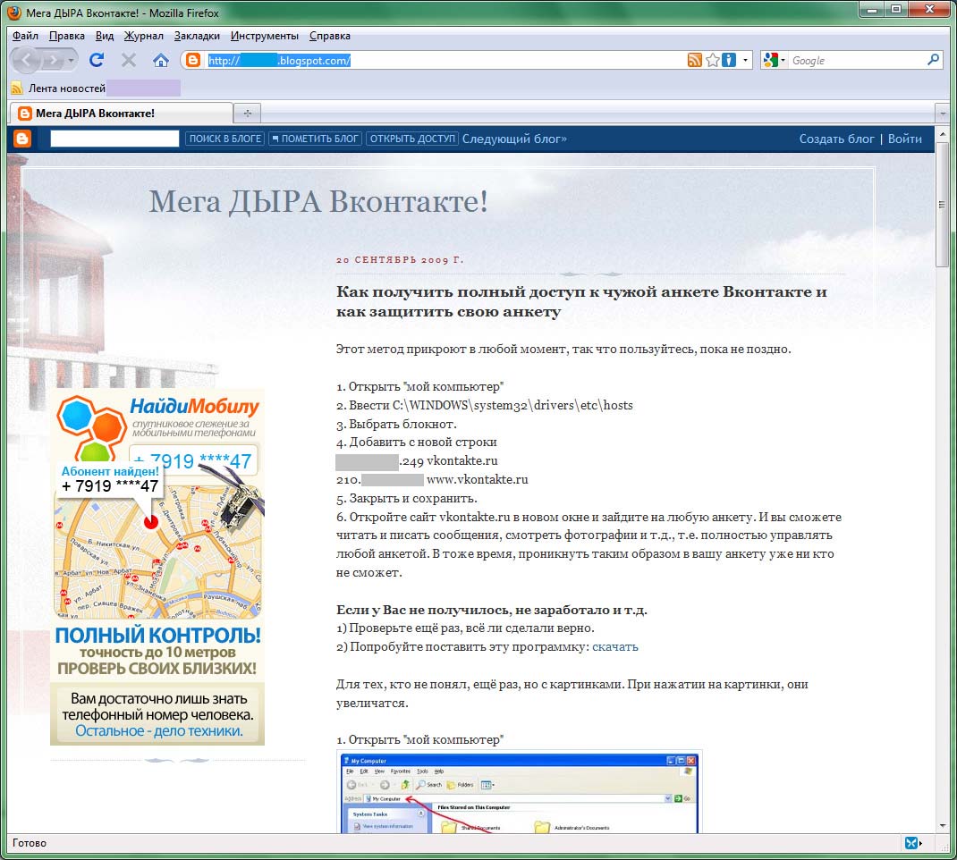957x860 pixels.
Task: Click the Создать блог link
Action: tap(837, 139)
